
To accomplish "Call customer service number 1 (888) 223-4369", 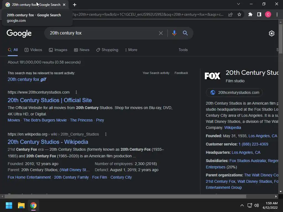I will [x=253, y=144].
